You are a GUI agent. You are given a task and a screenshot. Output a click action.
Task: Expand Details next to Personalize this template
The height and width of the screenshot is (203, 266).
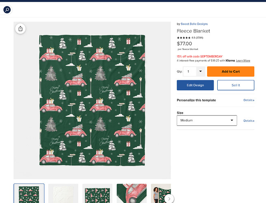click(249, 100)
